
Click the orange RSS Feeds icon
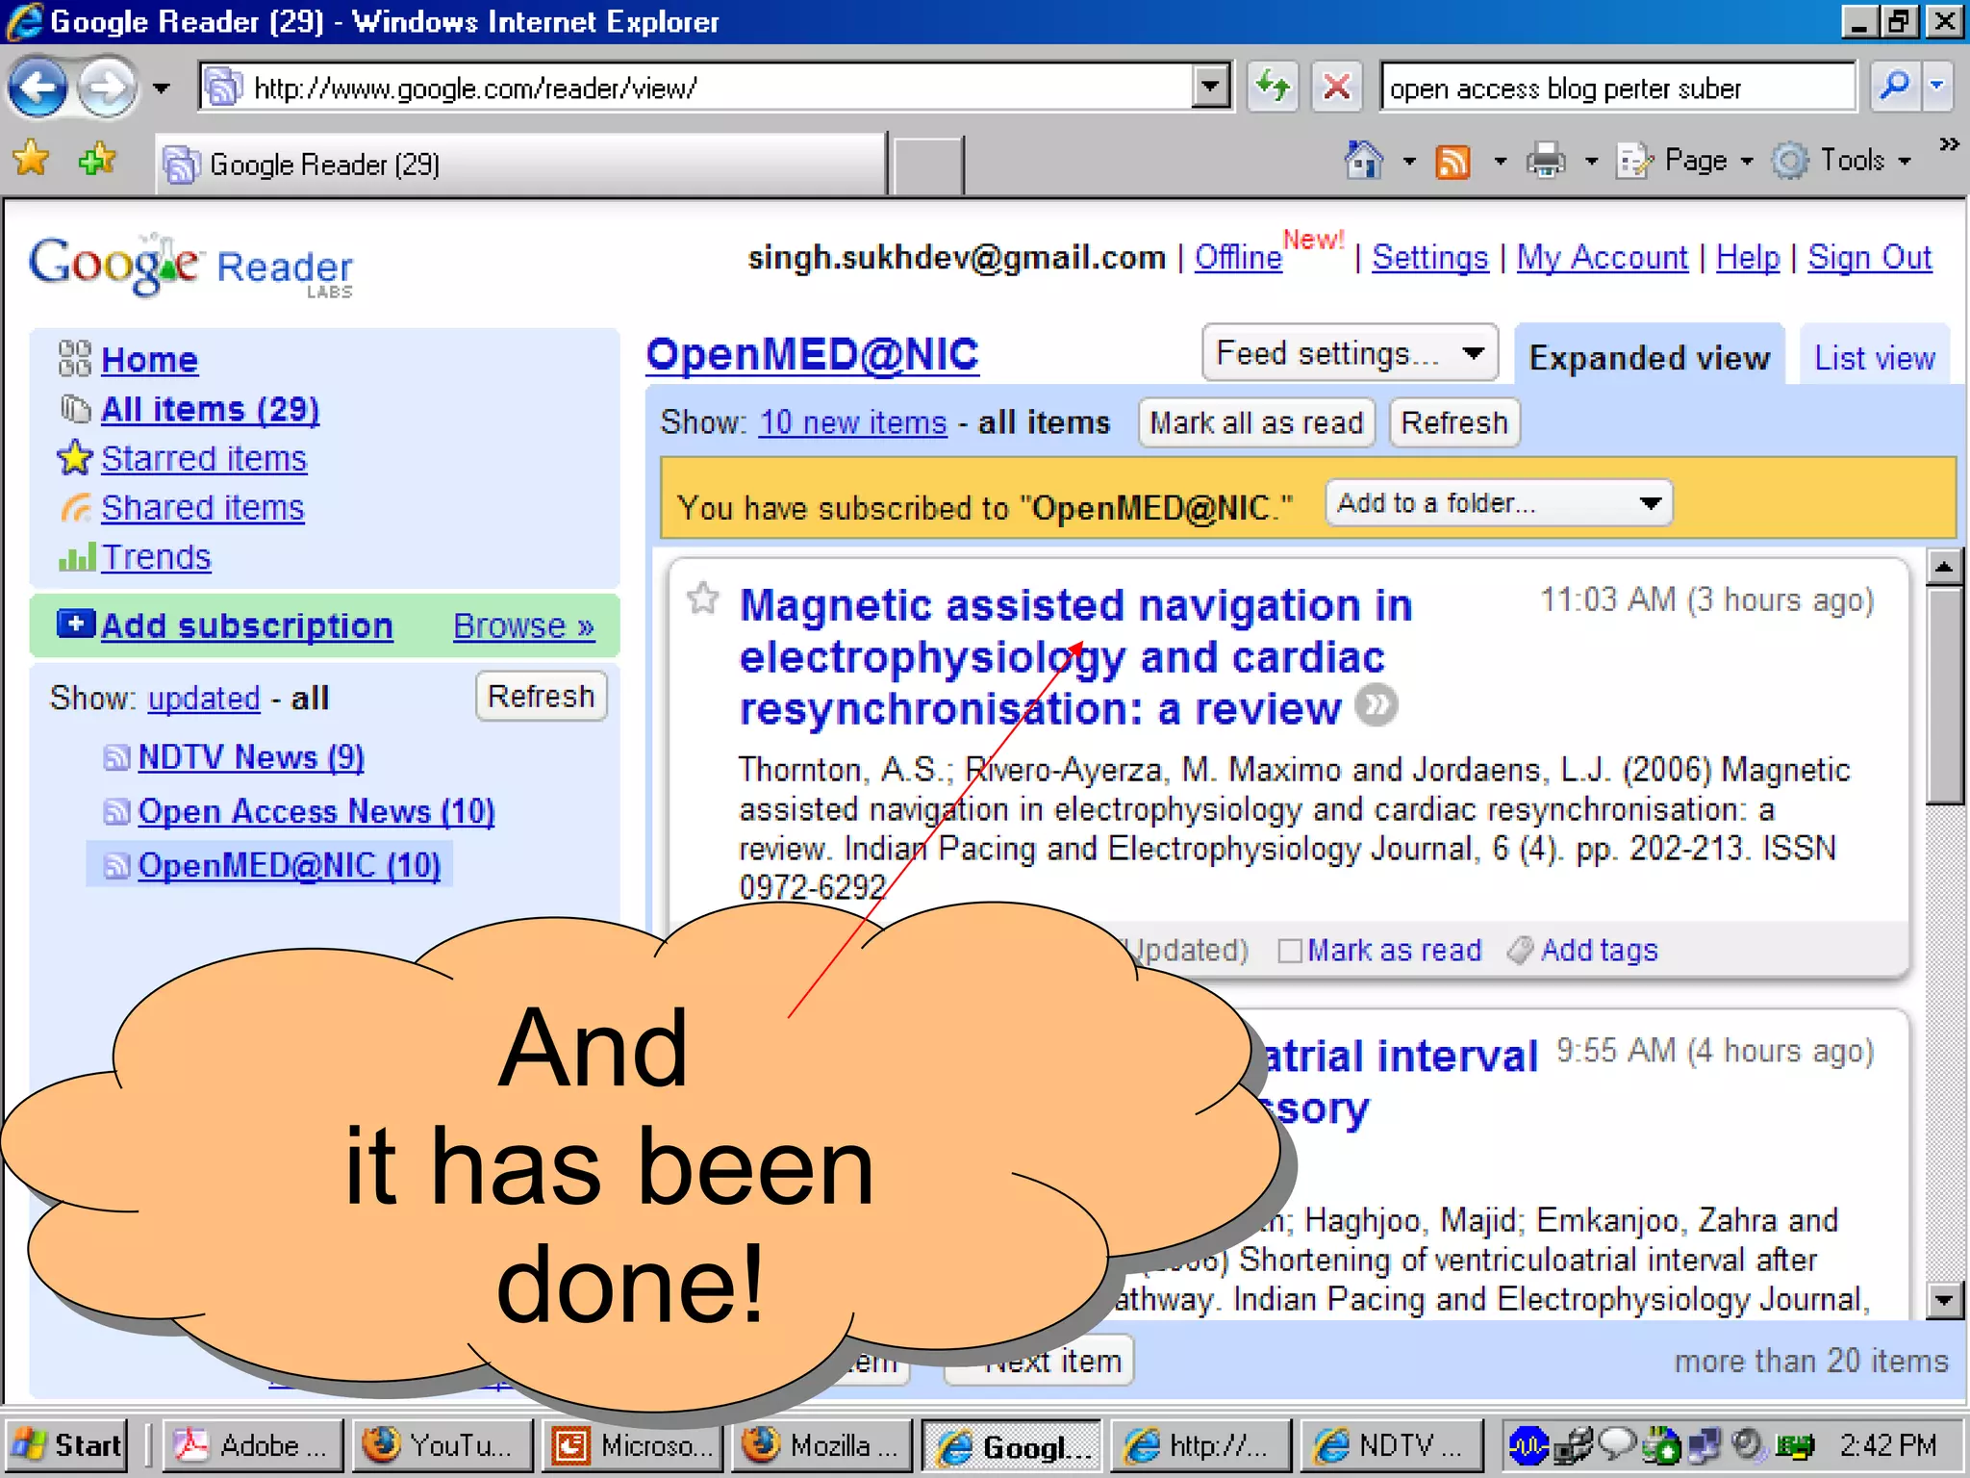pos(1452,161)
